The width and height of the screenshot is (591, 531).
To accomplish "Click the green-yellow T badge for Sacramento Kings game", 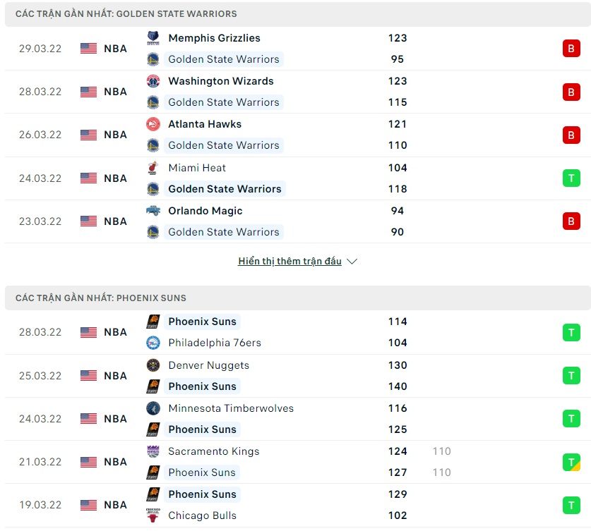I will pyautogui.click(x=571, y=462).
